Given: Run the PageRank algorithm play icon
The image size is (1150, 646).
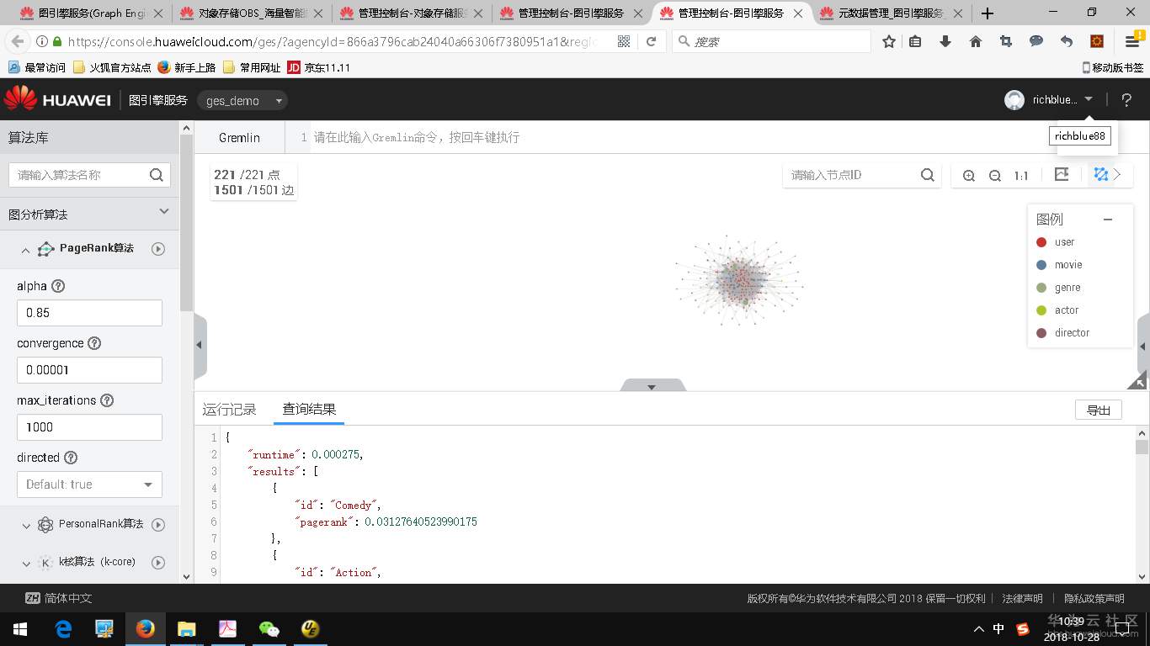Looking at the screenshot, I should [x=158, y=248].
